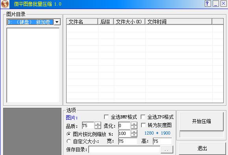Select 自定义大小 radio button
Viewport: 228px width, 155px height.
click(x=69, y=141)
